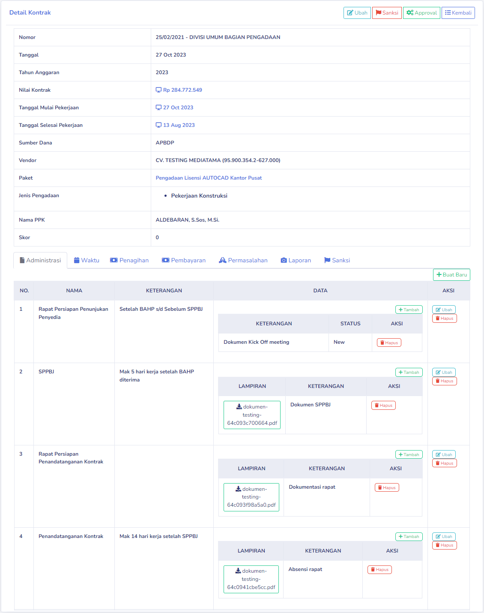Open the Pengadaan Lisensi AUTOCAD Kantor Pusat link
Image resolution: width=484 pixels, height=613 pixels.
tap(209, 178)
